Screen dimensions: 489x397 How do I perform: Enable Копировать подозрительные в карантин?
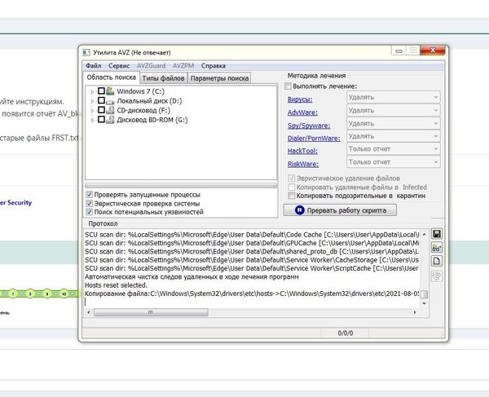pos(291,196)
